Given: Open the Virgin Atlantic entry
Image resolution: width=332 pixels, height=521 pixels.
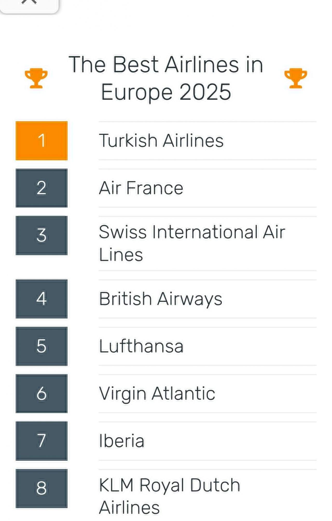Looking at the screenshot, I should [157, 393].
